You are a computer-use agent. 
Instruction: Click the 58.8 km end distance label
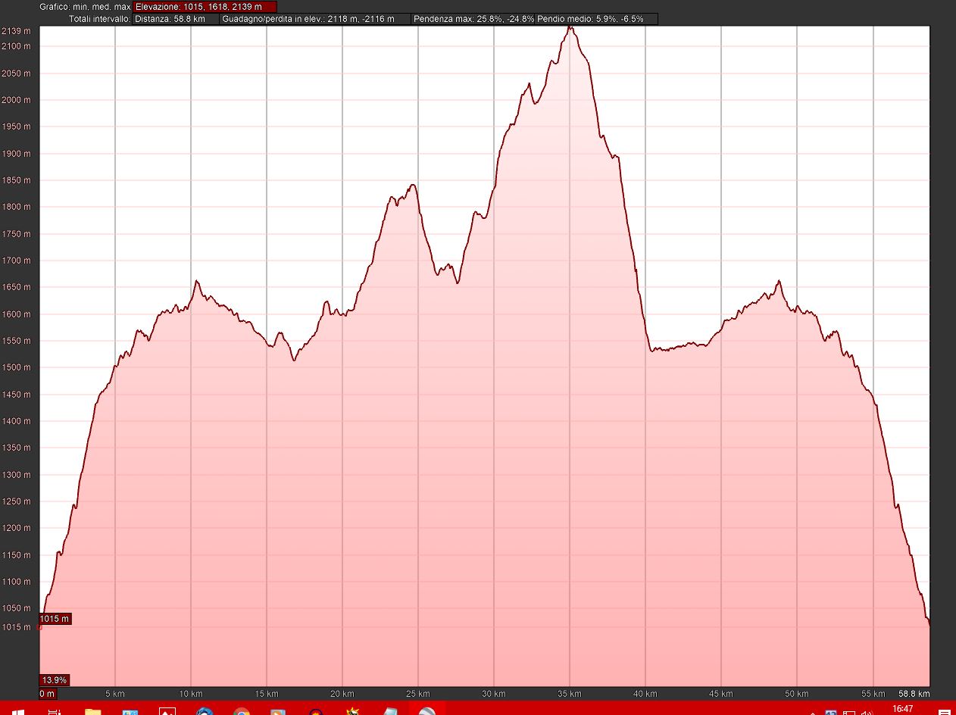914,693
